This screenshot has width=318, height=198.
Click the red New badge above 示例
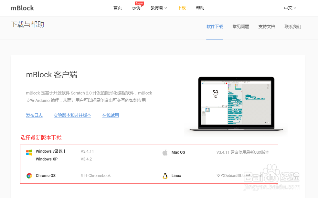pyautogui.click(x=139, y=4)
